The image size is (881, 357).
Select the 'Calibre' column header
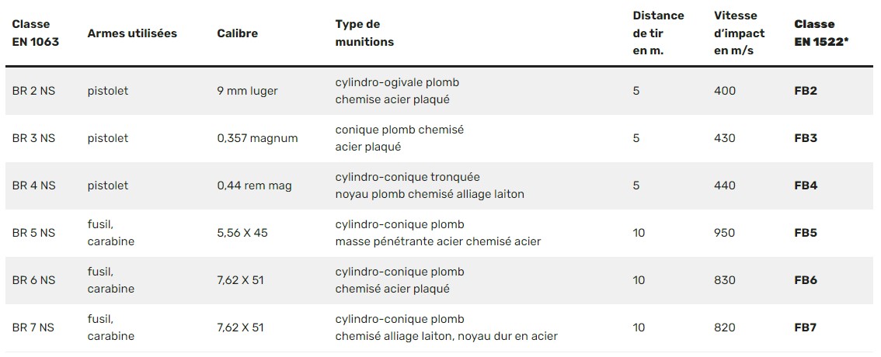tap(237, 33)
